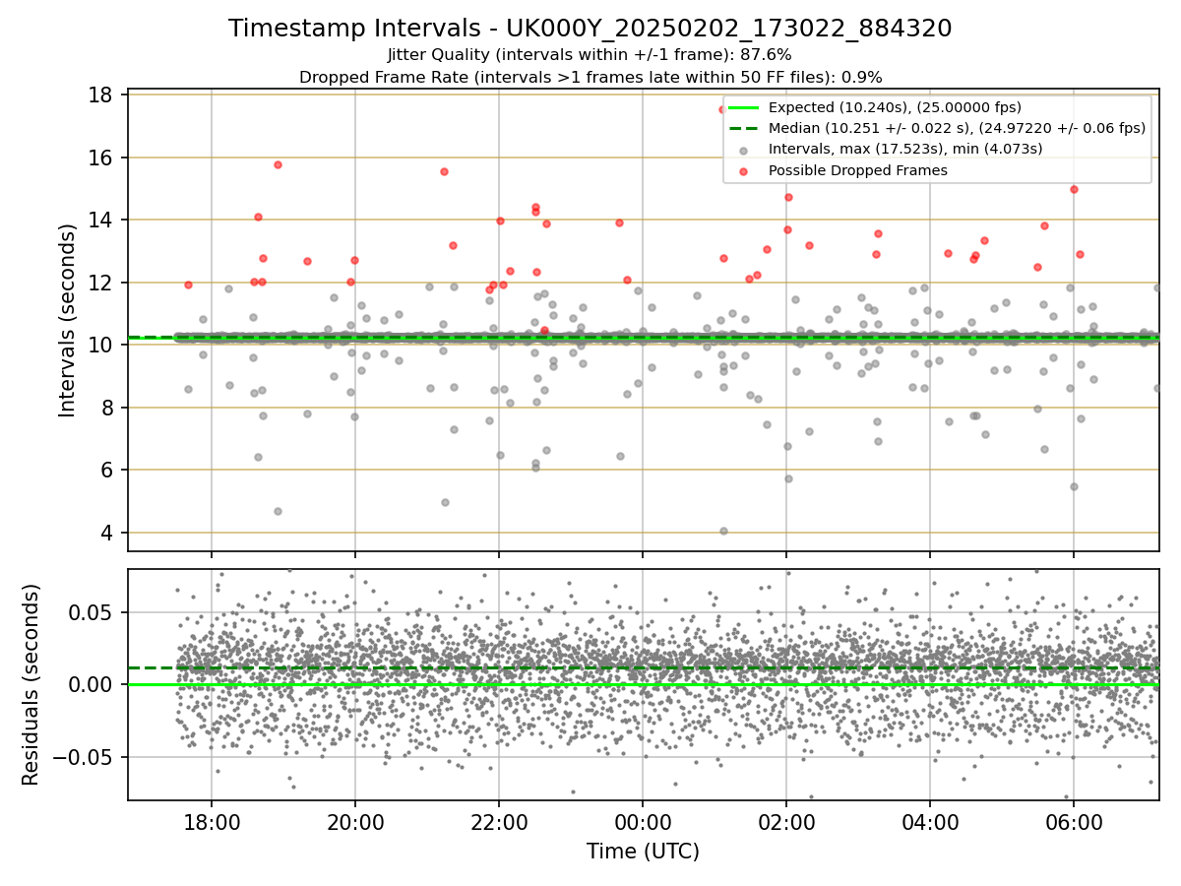Click the 'Dropped Frame Rate' subtitle showing 0.9%
Screen dimensions: 1181x886
click(x=590, y=77)
